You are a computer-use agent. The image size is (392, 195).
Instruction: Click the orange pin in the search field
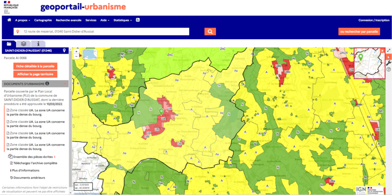point(18,32)
